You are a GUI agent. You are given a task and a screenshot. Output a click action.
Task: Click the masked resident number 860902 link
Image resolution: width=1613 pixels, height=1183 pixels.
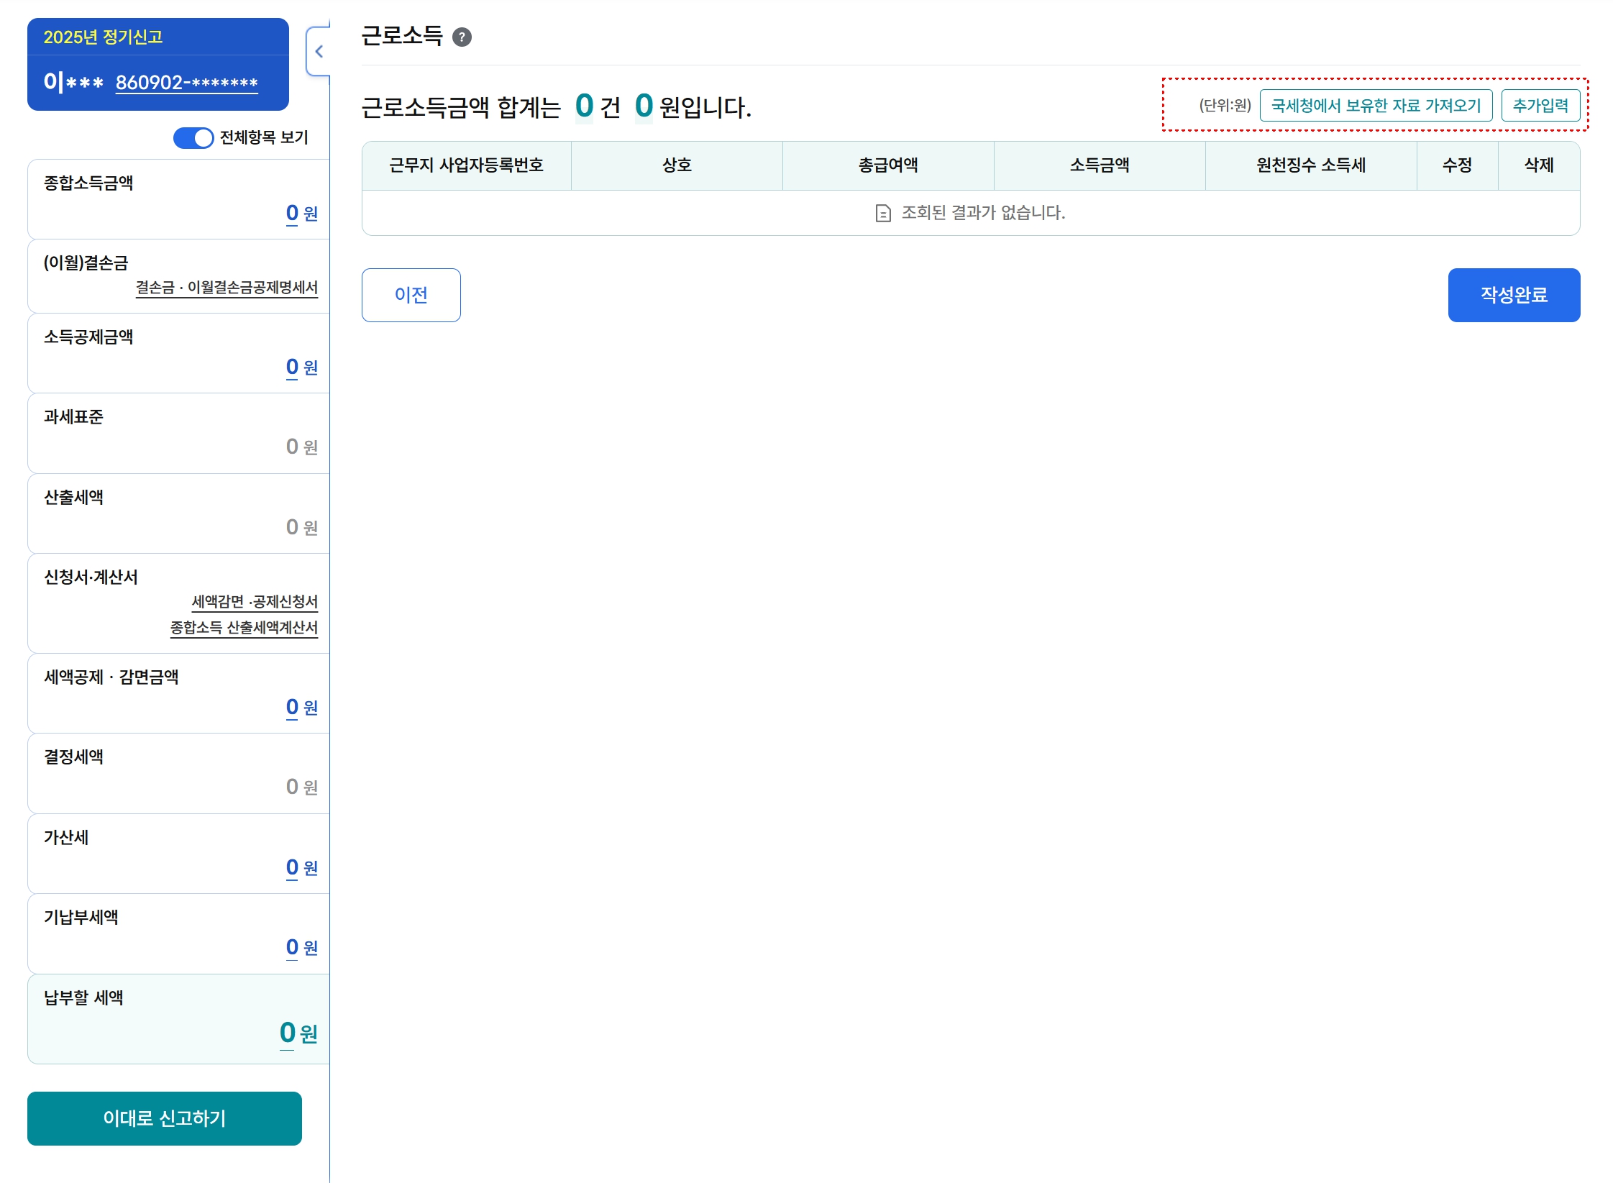coord(187,83)
